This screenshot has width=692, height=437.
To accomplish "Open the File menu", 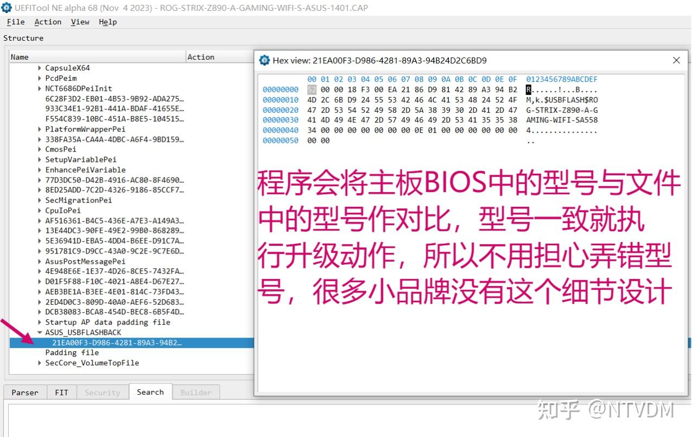I will pyautogui.click(x=15, y=22).
